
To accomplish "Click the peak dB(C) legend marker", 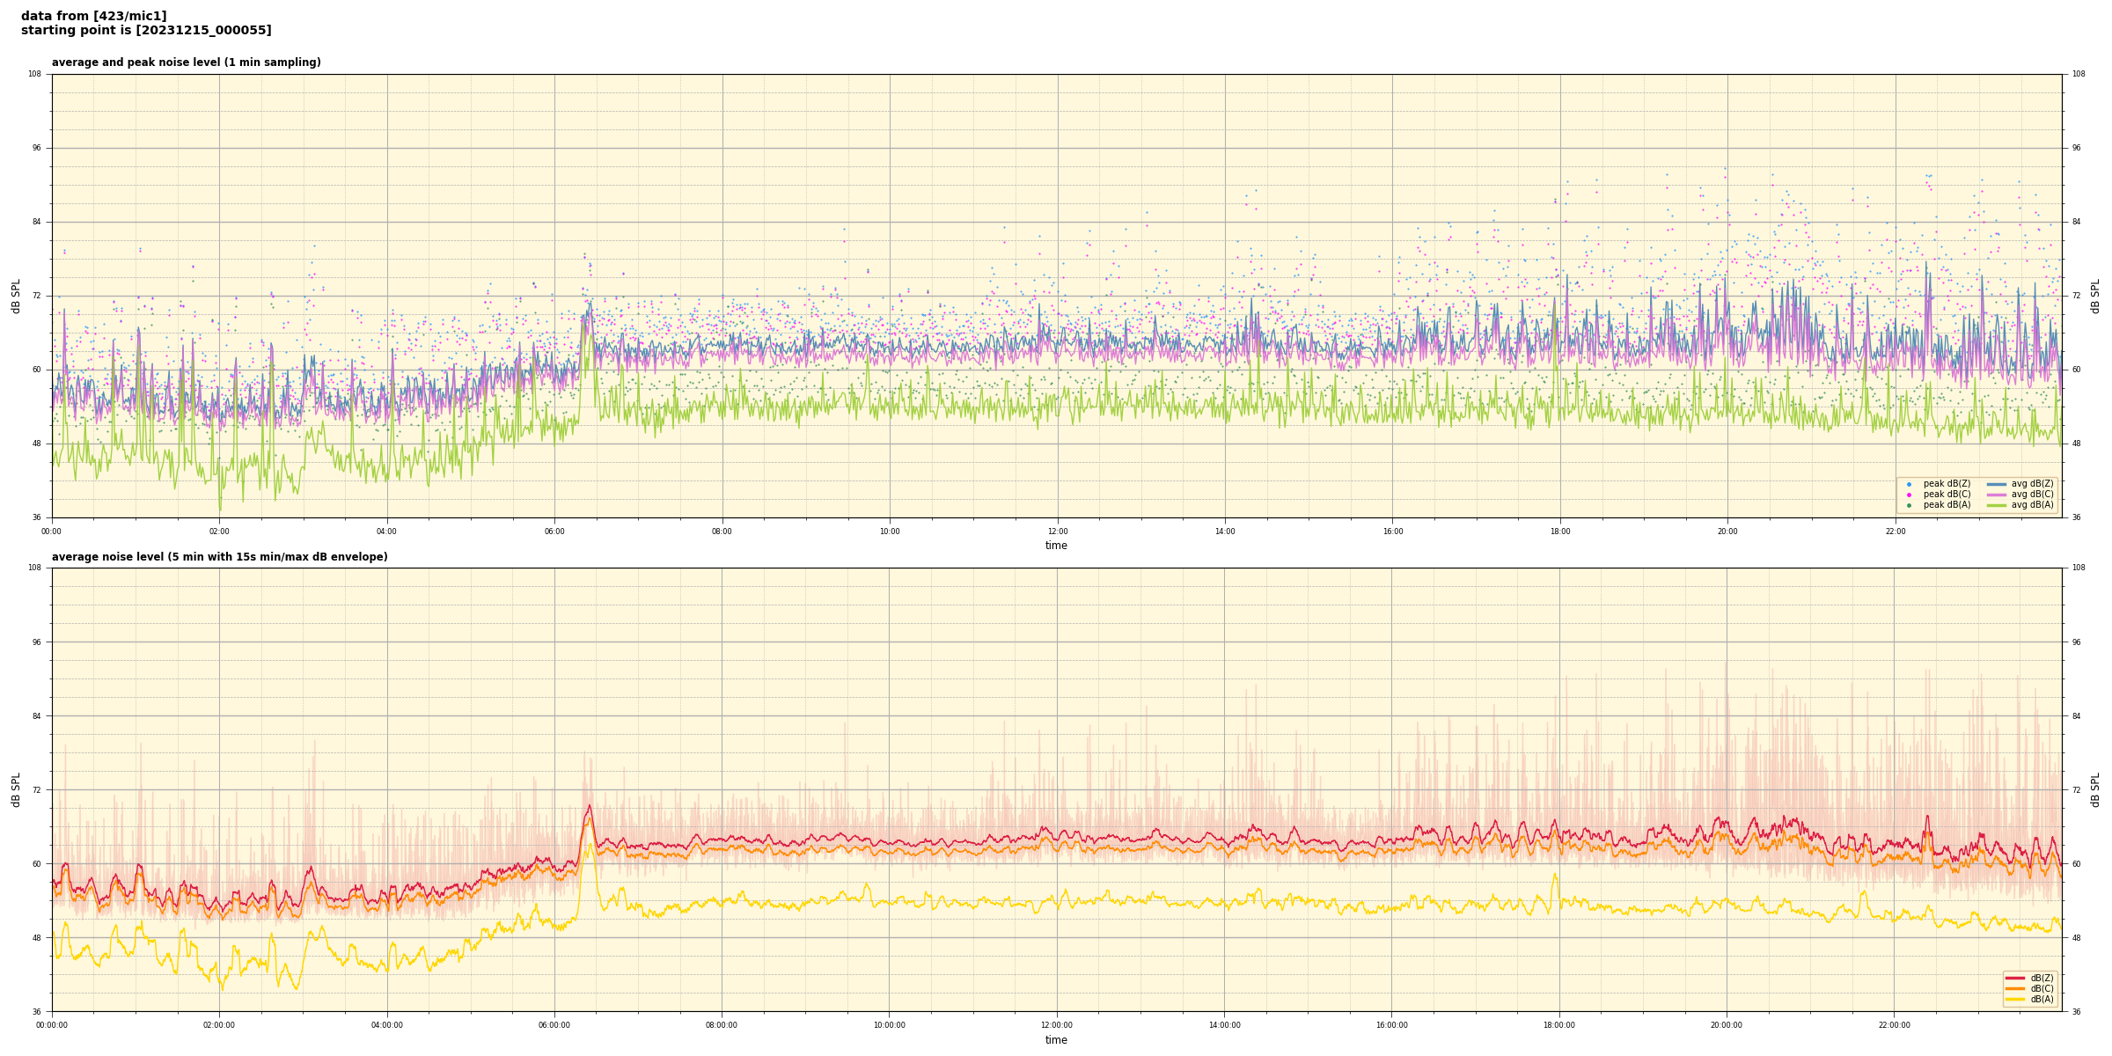I will coord(1909,495).
